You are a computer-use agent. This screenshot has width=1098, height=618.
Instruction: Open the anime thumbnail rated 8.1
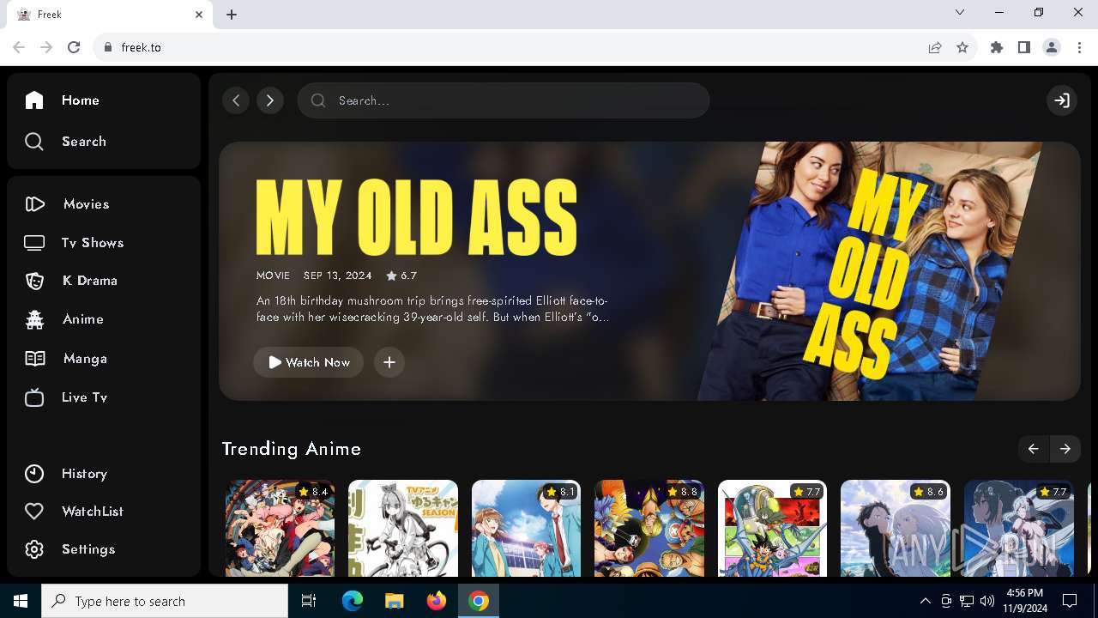[527, 528]
